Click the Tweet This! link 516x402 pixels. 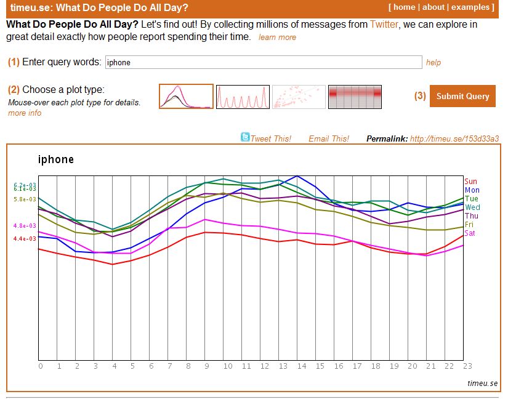click(x=271, y=139)
